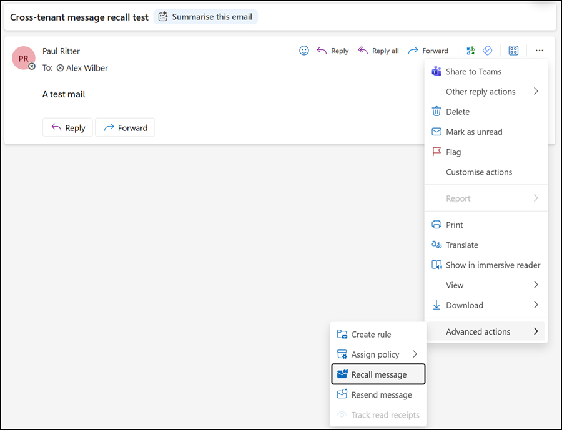Click the printer icon
This screenshot has width=562, height=430.
click(436, 225)
